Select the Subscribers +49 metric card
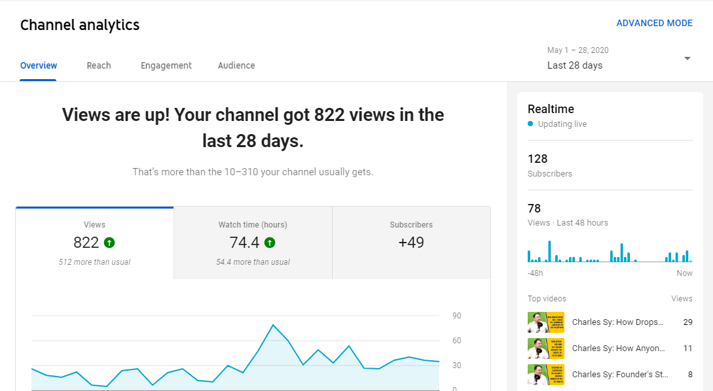Screen dimensions: 713x391 pyautogui.click(x=411, y=243)
